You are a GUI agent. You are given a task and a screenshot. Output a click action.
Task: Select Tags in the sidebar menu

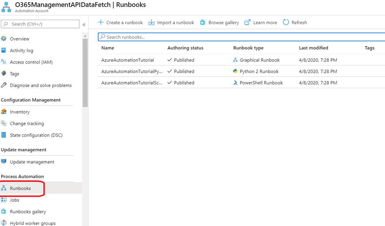[x=15, y=74]
